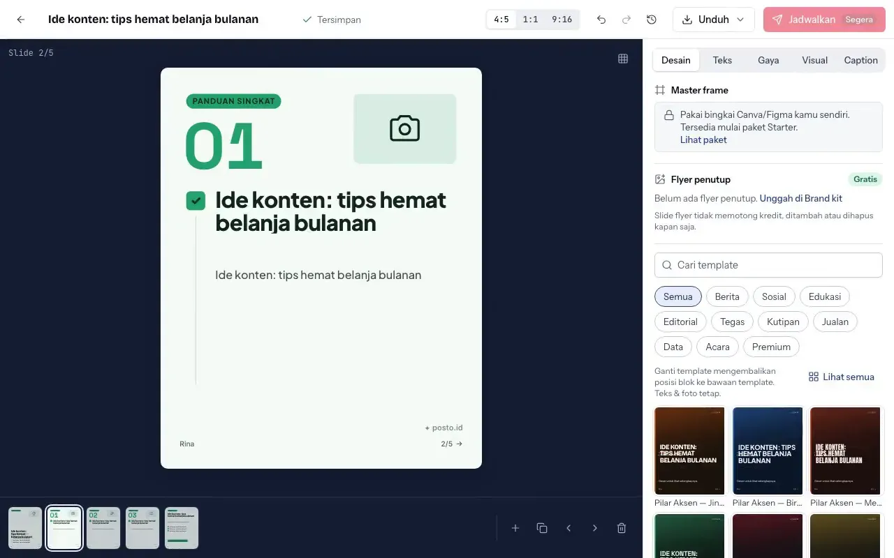Filter templates by Sosial
This screenshot has height=558, width=894.
774,296
